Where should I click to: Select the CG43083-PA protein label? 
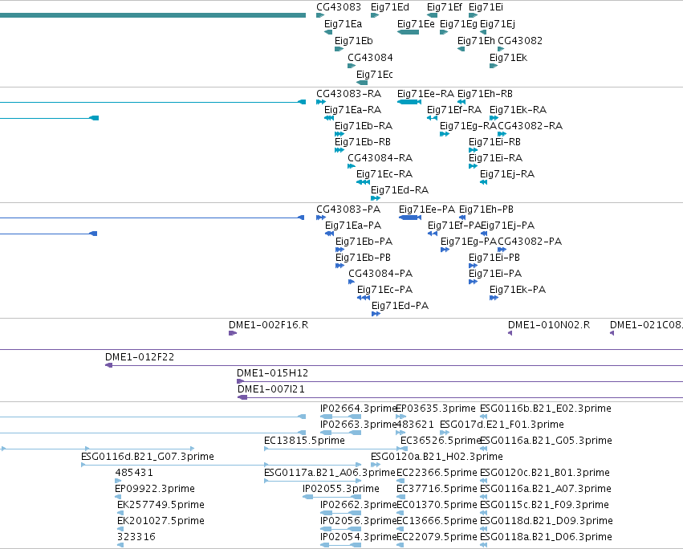(x=348, y=209)
